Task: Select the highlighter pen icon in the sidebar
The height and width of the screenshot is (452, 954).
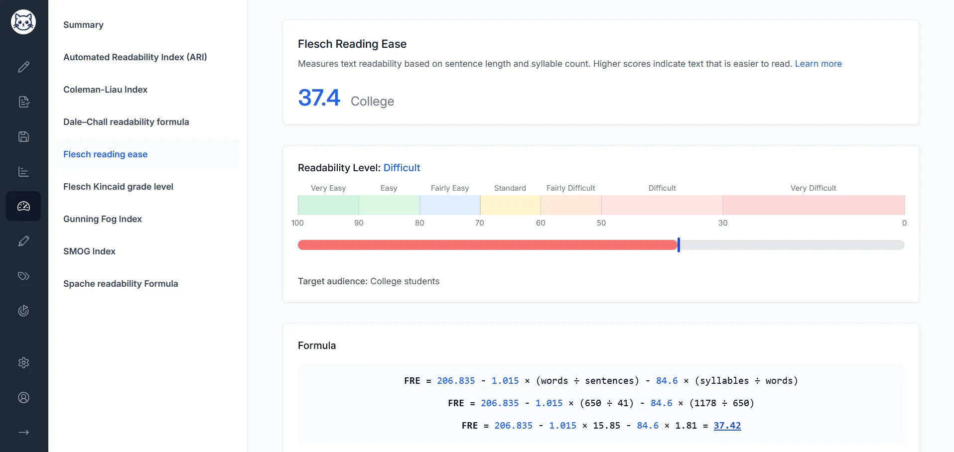Action: click(23, 241)
